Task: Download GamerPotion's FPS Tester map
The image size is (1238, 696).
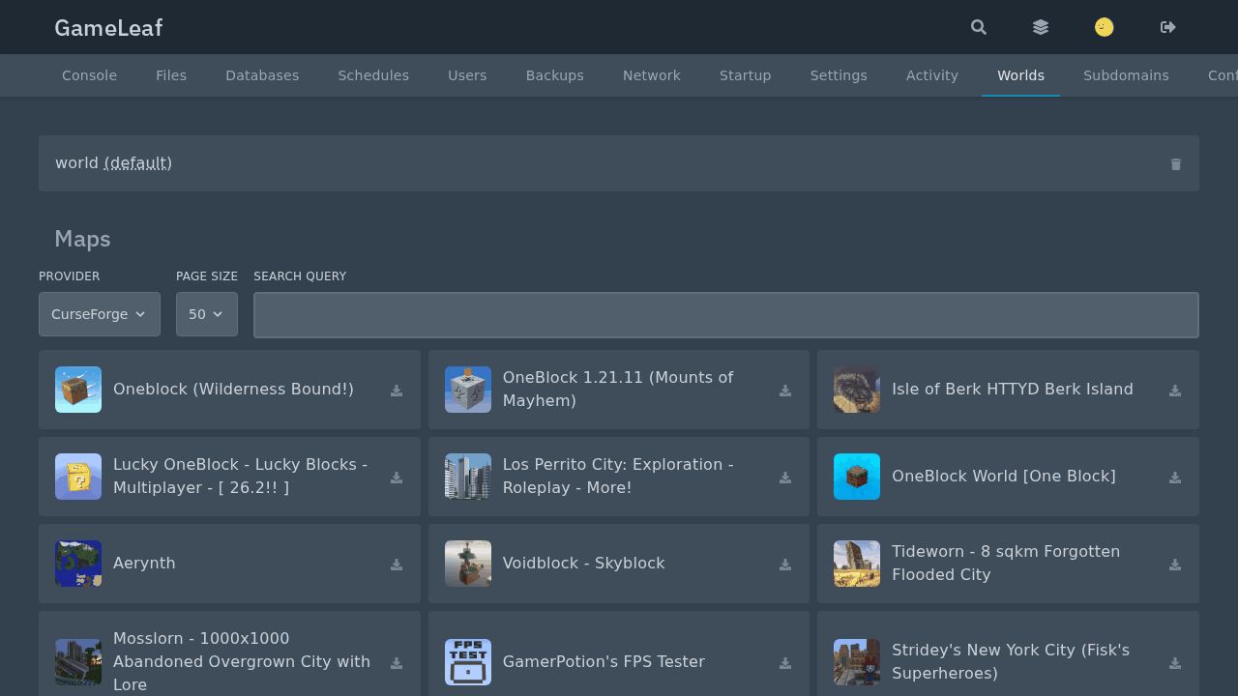Action: point(785,663)
